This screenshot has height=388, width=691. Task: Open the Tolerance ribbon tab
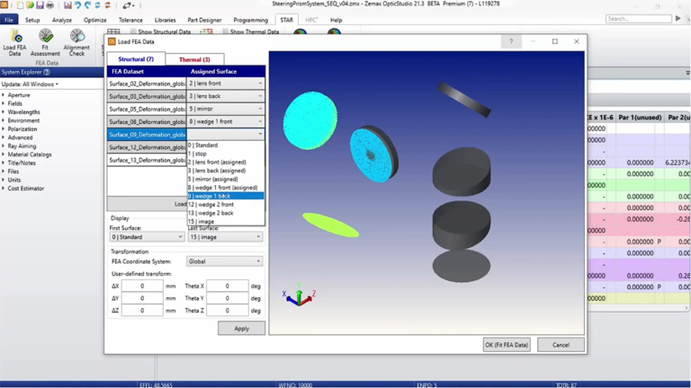pos(130,20)
